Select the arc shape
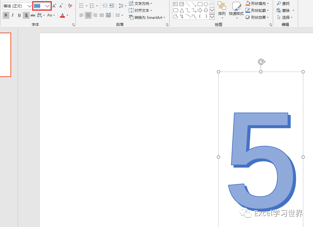 [x=188, y=16]
